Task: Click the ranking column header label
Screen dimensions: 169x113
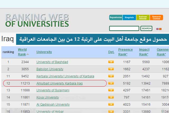Action: click(x=8, y=52)
